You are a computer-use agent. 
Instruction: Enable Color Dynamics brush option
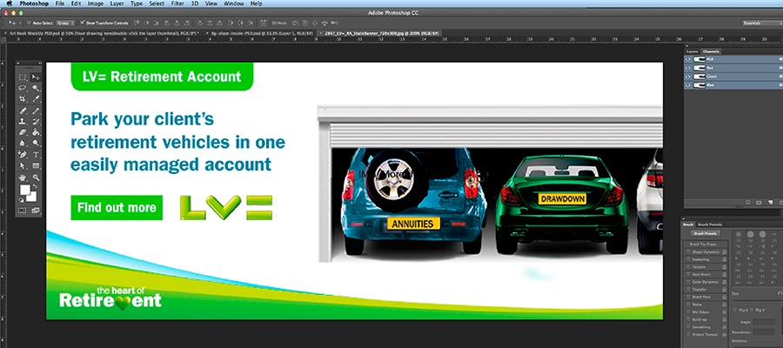(689, 282)
